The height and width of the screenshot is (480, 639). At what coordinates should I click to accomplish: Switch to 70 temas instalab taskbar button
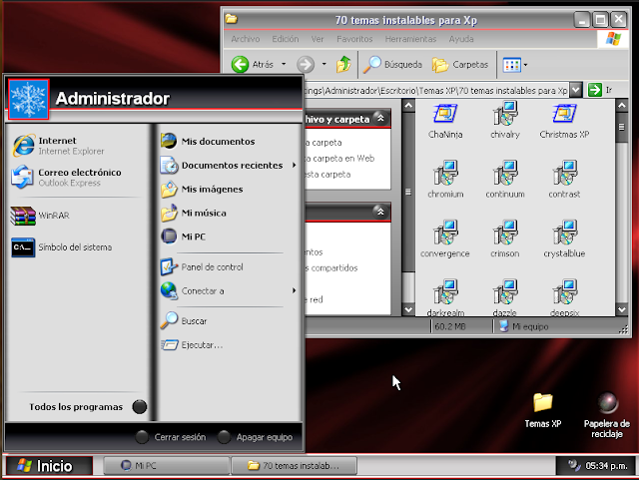click(294, 465)
